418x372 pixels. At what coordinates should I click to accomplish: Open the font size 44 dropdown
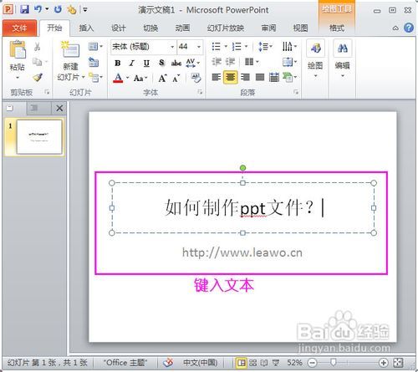point(199,47)
